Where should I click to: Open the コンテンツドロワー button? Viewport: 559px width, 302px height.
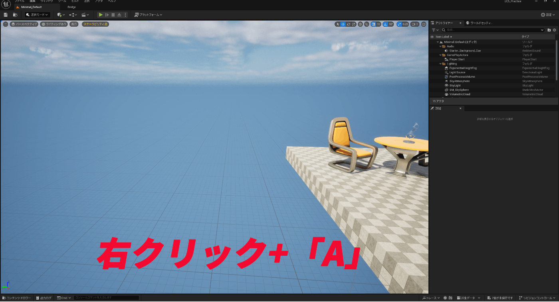[17, 298]
